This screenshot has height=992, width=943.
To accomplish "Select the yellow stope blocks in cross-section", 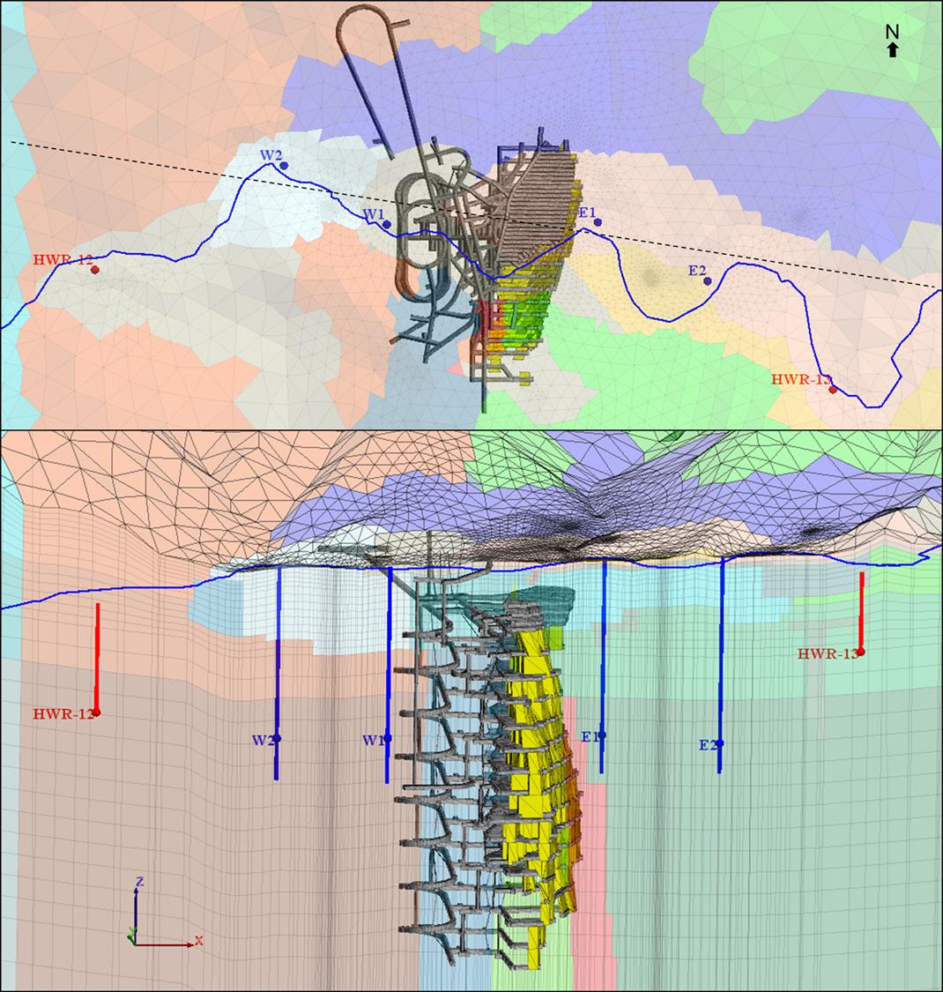I will click(x=534, y=732).
